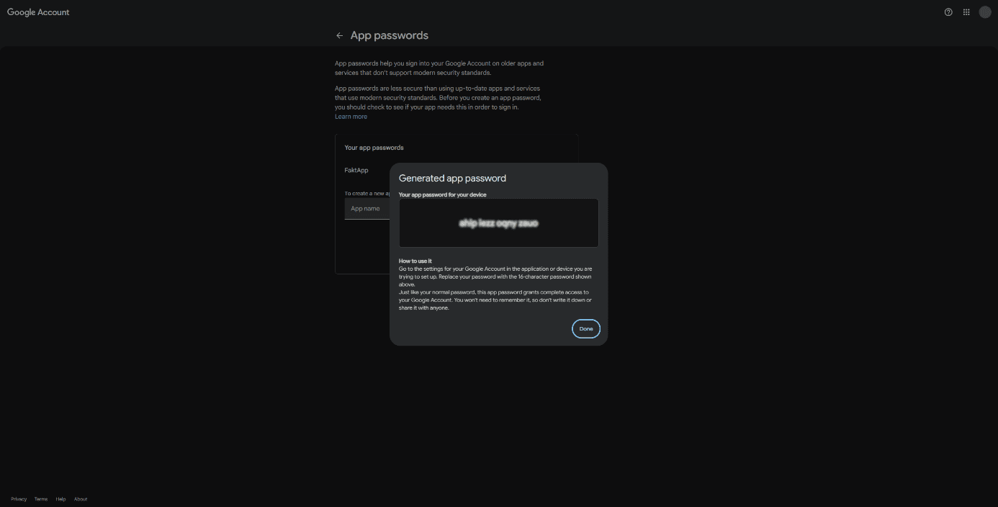Image resolution: width=998 pixels, height=507 pixels.
Task: Open the Google apps grid icon
Action: click(966, 12)
